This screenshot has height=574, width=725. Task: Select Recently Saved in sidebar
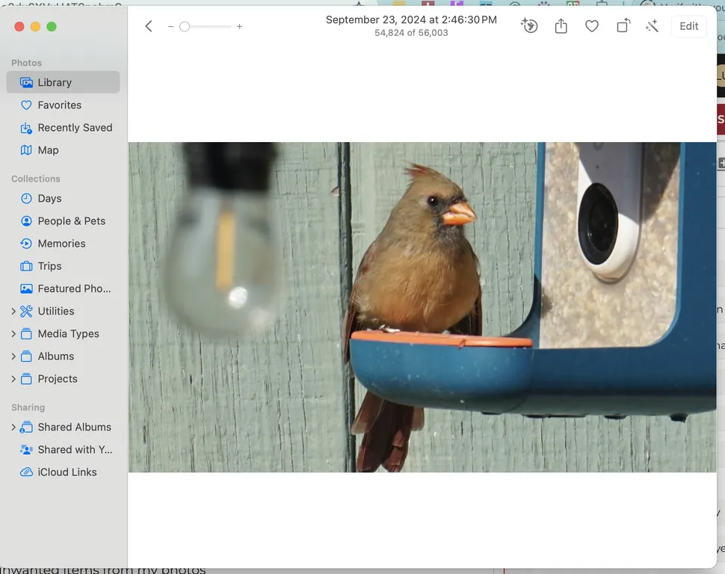click(75, 128)
